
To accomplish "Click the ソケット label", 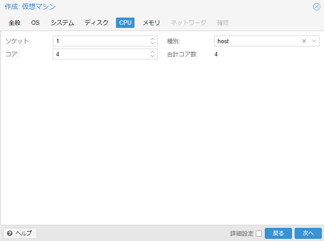I will pos(18,41).
